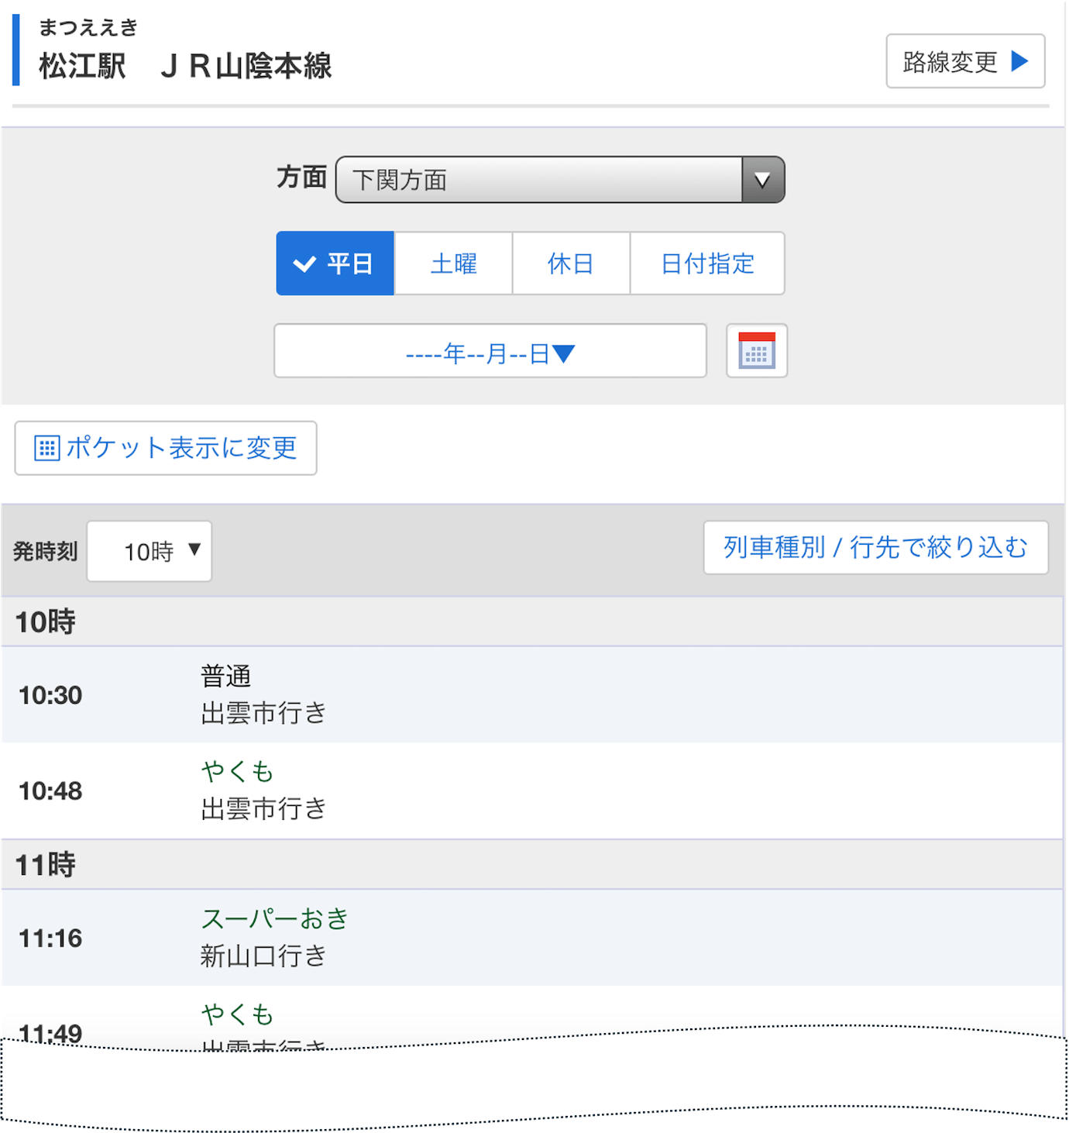Click the triangle icon in departure hour selector

tap(194, 551)
